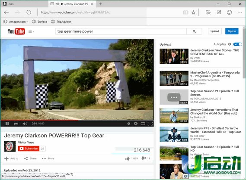Viewport: 246px width, 180px height.
Task: Enter full screen video mode
Action: [x=150, y=124]
